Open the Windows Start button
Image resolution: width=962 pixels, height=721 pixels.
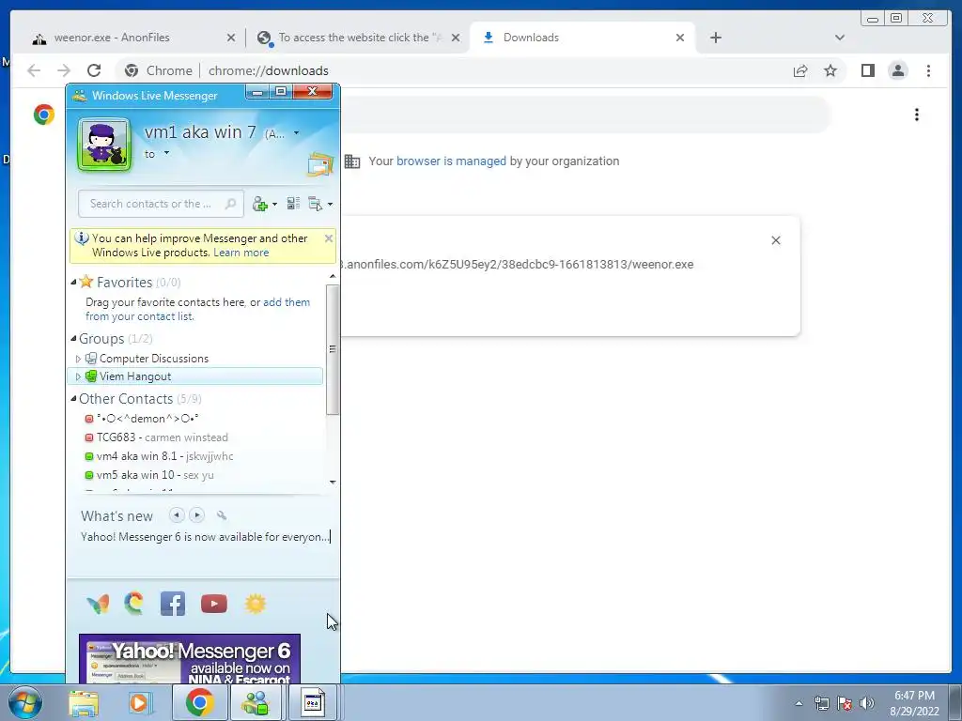click(24, 702)
